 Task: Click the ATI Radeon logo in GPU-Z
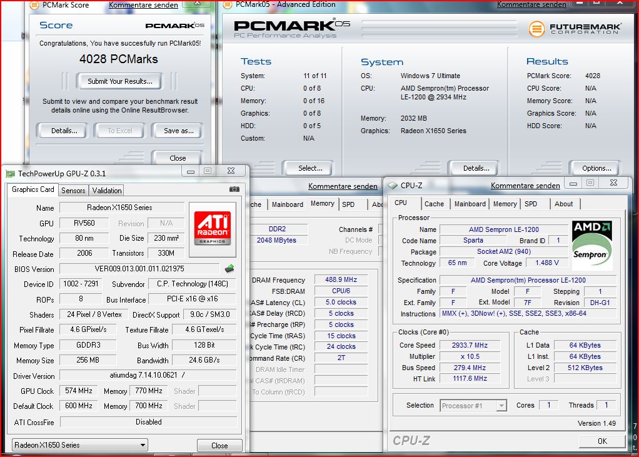click(213, 229)
